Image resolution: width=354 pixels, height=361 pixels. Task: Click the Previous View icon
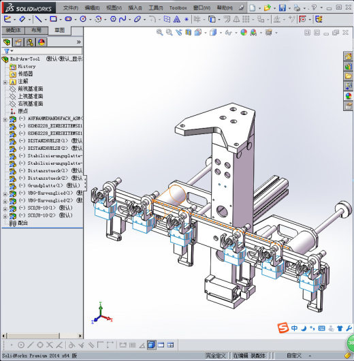(179, 33)
